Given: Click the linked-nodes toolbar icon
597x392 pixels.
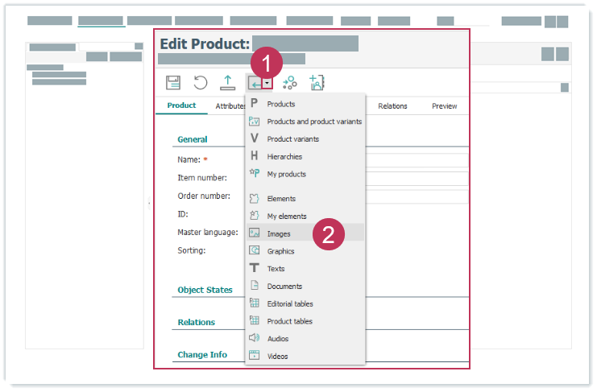Looking at the screenshot, I should click(290, 82).
